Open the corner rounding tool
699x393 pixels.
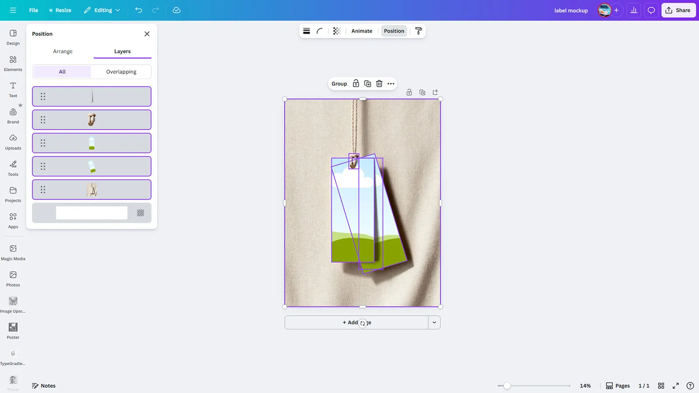tap(320, 31)
